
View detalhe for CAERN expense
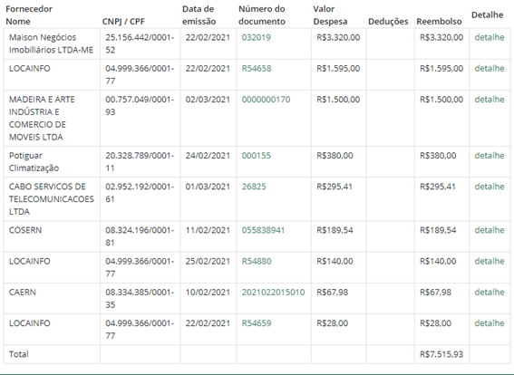pyautogui.click(x=490, y=293)
